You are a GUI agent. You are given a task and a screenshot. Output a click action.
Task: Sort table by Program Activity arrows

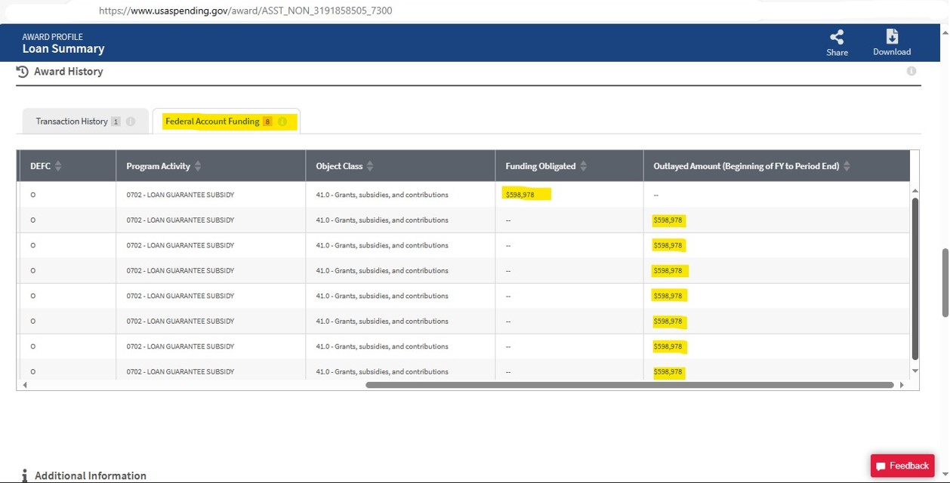click(x=198, y=166)
